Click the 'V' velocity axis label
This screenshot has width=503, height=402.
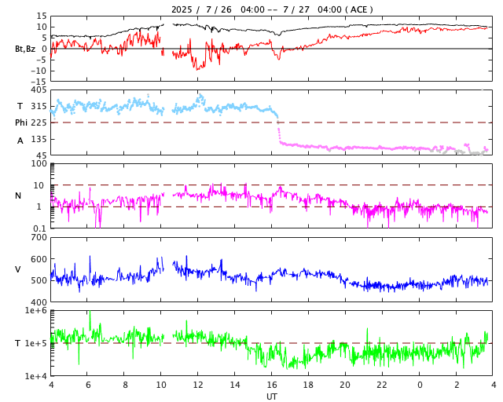18,269
